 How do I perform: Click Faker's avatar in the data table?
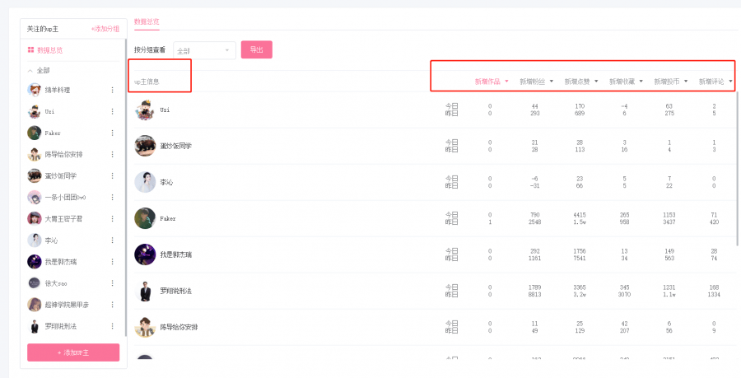(145, 218)
